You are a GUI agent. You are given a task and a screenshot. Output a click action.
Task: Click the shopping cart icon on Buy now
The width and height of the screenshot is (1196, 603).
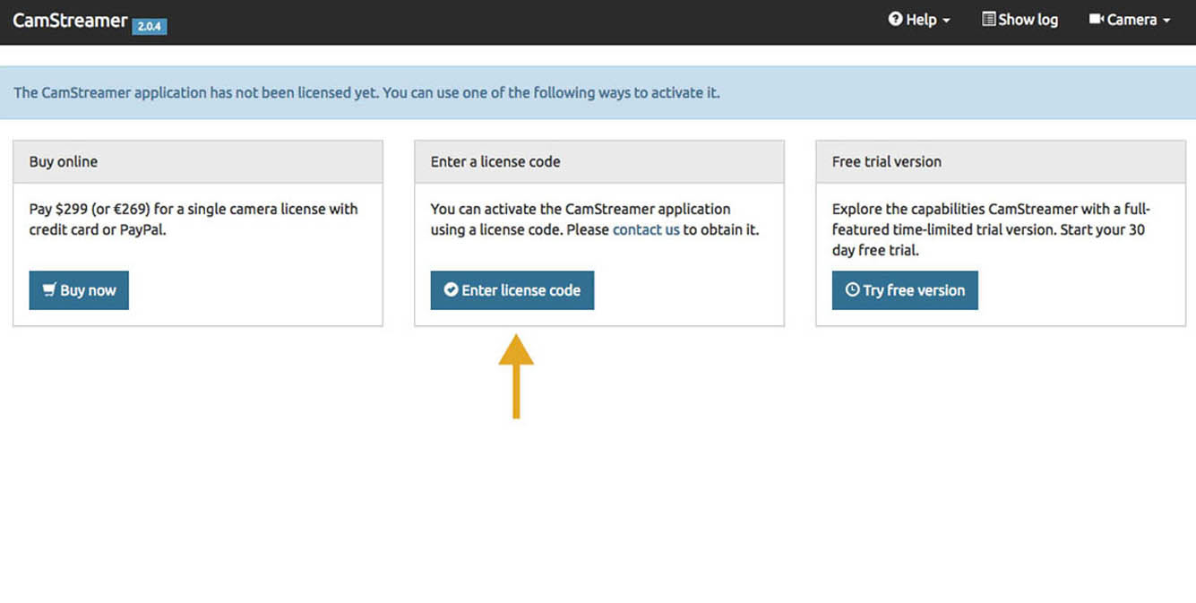[x=49, y=290]
